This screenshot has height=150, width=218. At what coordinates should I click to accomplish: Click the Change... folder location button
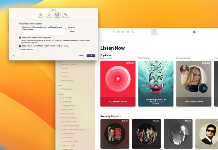72,27
